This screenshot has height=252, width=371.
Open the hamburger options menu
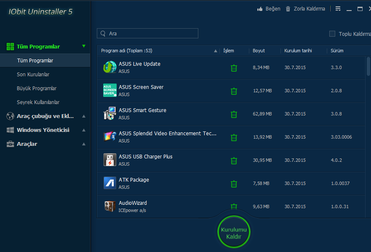[338, 9]
